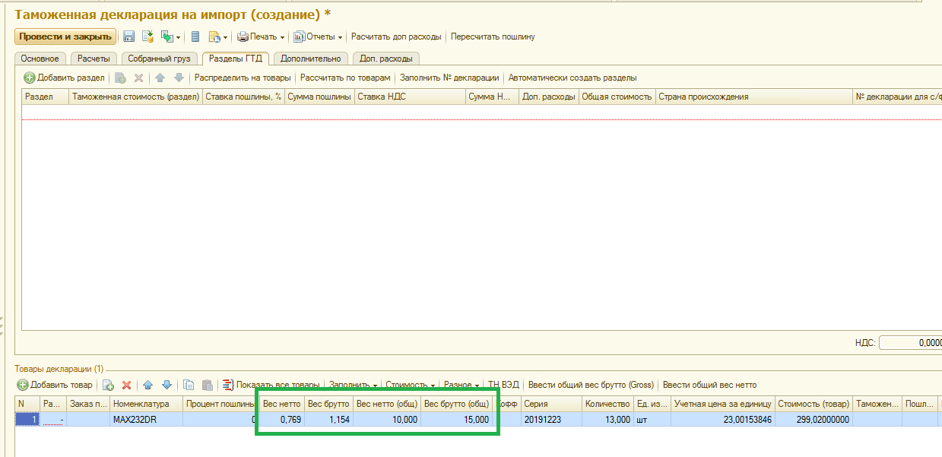Viewport: 942px width, 457px height.
Task: Select the MAX232DR cell in goods table
Action: click(146, 419)
